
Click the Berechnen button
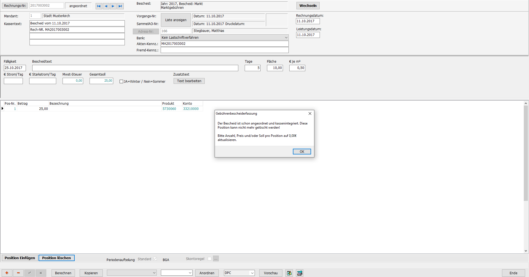coord(63,273)
